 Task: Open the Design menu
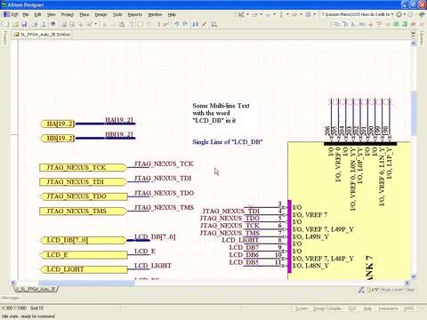(x=101, y=14)
